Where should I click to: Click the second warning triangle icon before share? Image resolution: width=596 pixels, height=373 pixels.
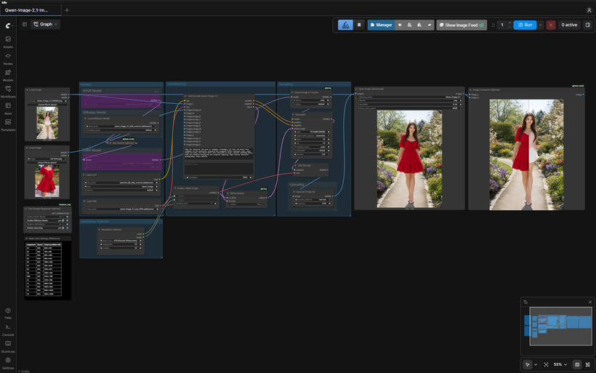pyautogui.click(x=419, y=25)
